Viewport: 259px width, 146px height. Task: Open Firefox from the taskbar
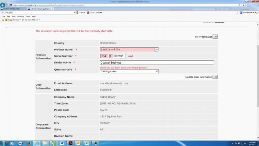pyautogui.click(x=29, y=143)
